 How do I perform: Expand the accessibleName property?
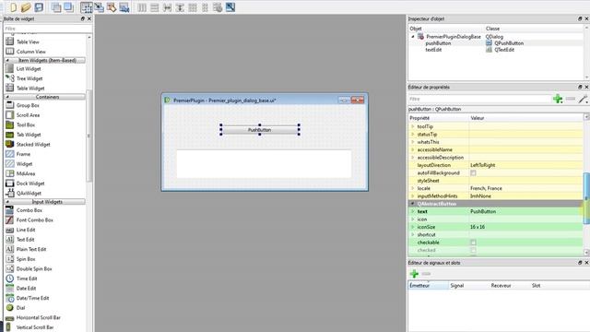click(x=413, y=149)
